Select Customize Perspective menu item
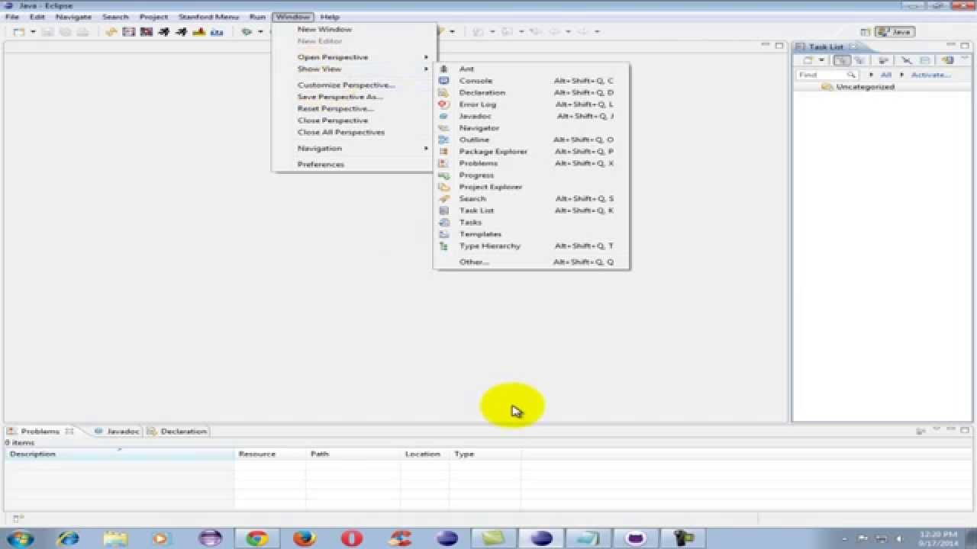The image size is (977, 549). (x=355, y=85)
